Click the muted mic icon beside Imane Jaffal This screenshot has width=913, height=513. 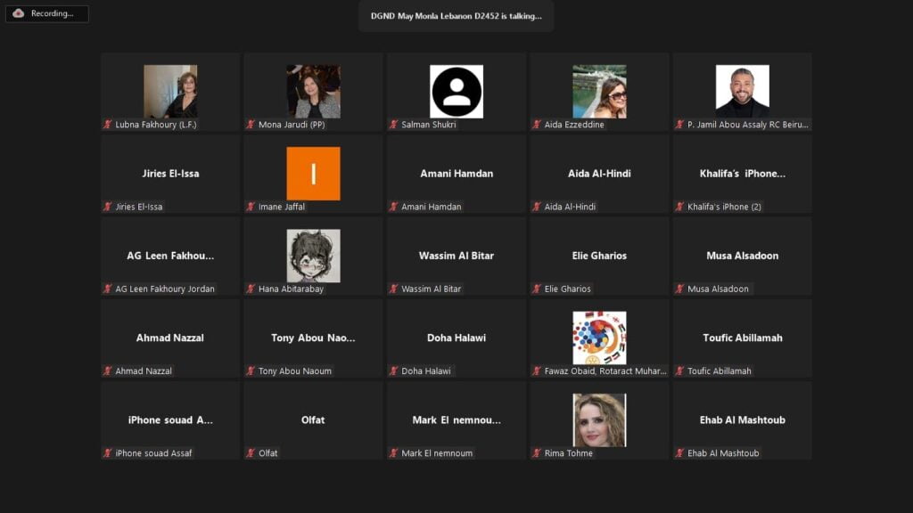(x=251, y=207)
